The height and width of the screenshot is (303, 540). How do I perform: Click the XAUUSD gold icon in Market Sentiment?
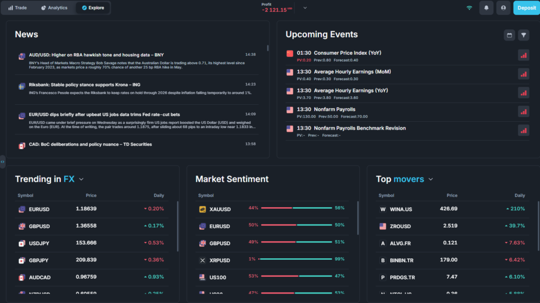click(202, 209)
